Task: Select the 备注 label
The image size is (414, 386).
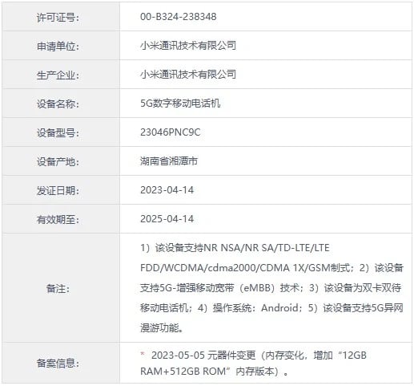Action: click(x=58, y=289)
